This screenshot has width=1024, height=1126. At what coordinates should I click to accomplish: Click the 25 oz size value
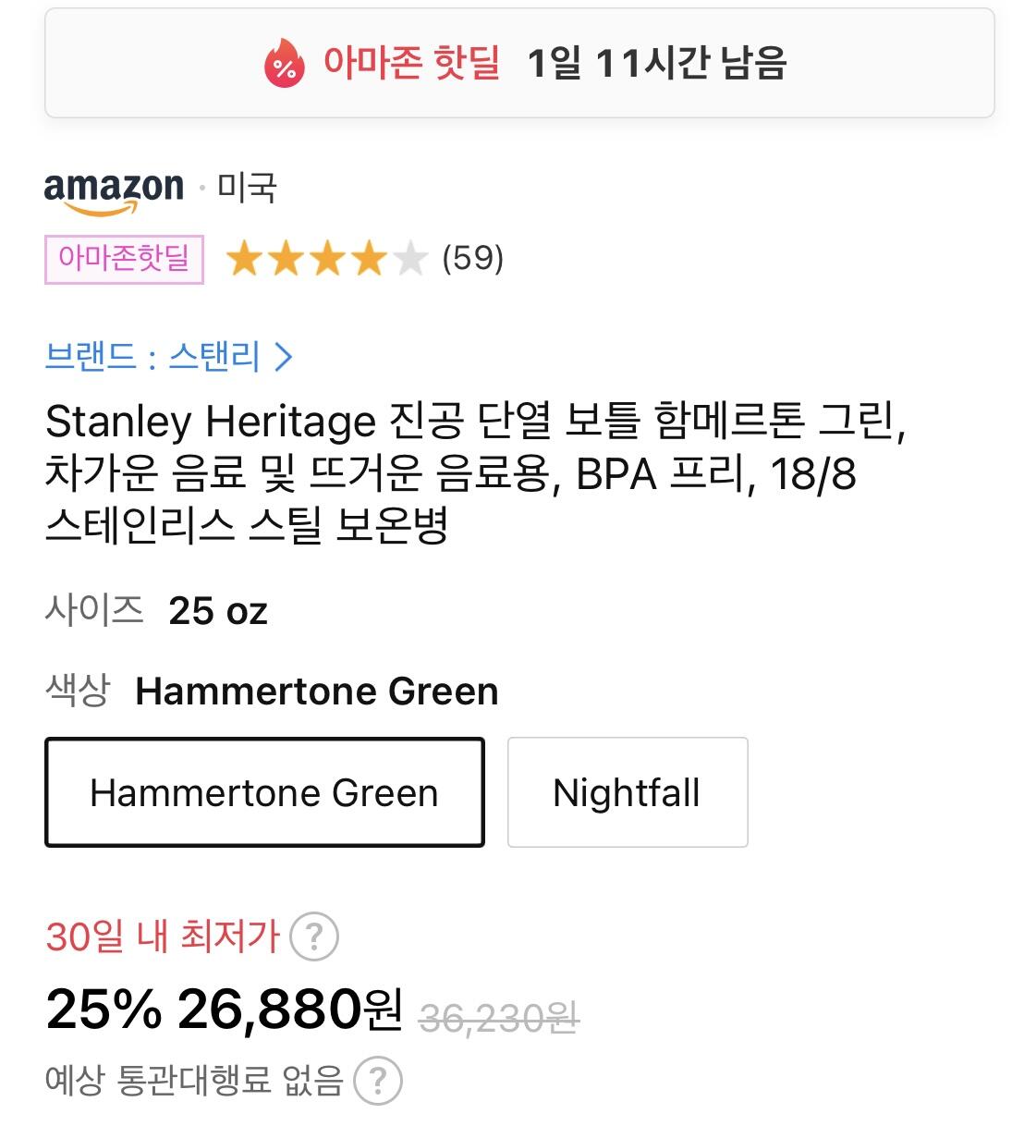click(218, 611)
